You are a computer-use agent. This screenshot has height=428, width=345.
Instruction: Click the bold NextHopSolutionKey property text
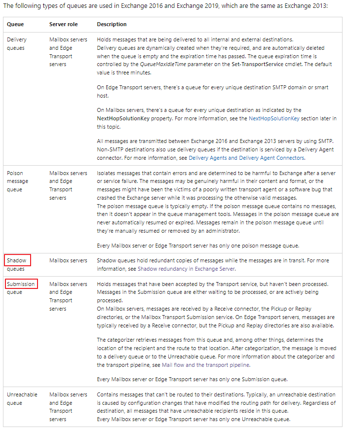123,118
